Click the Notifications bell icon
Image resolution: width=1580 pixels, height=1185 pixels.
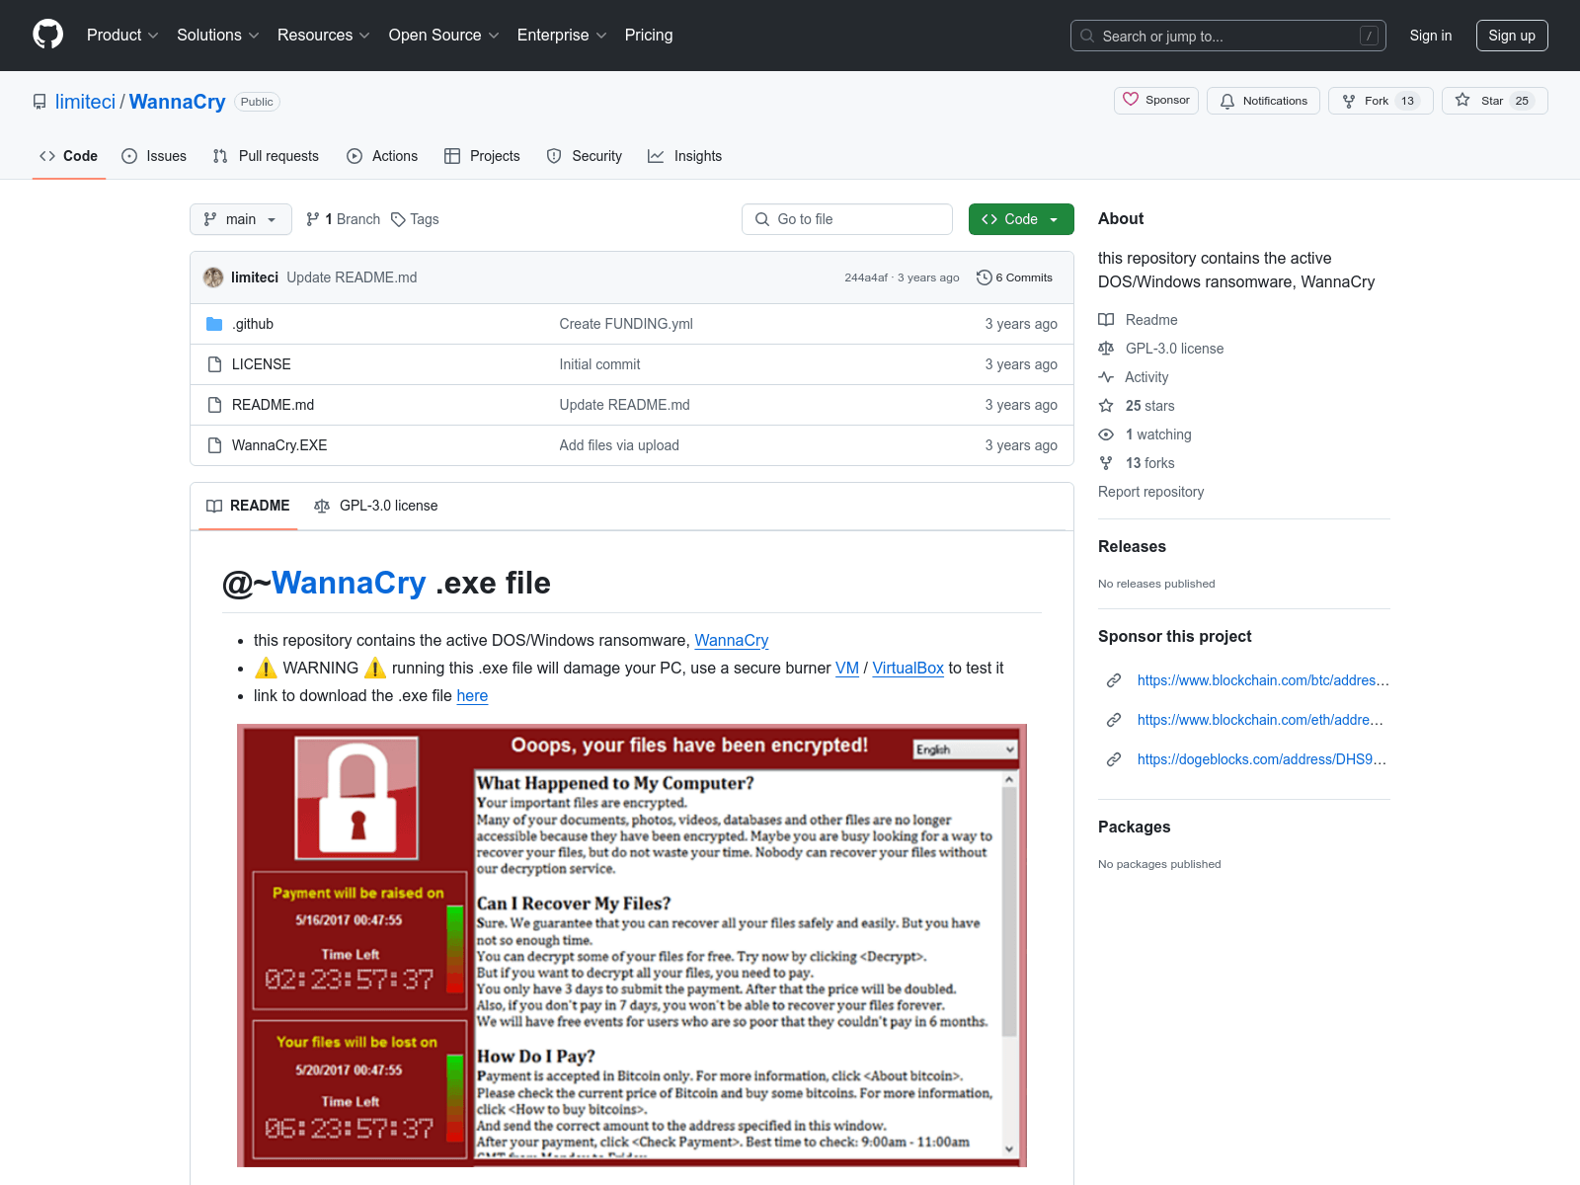point(1227,101)
